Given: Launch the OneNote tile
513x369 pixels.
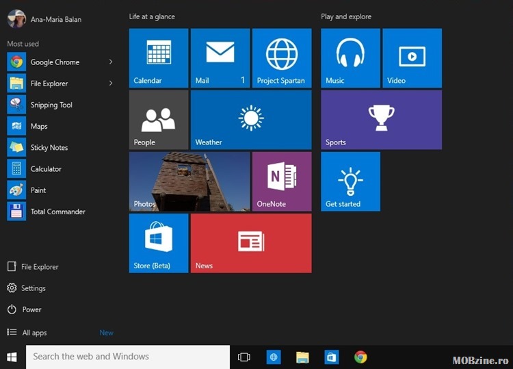Looking at the screenshot, I should [282, 181].
